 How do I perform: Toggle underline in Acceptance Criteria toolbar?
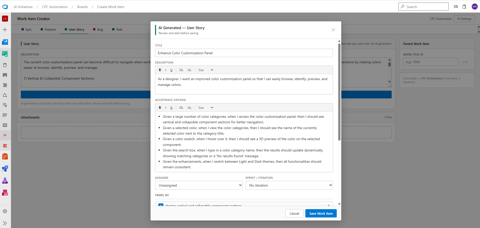click(171, 108)
